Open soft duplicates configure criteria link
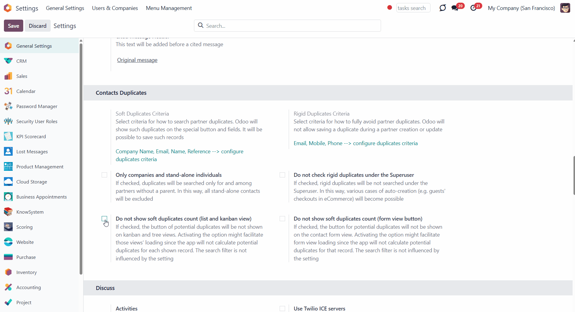575x312 pixels. 179,155
